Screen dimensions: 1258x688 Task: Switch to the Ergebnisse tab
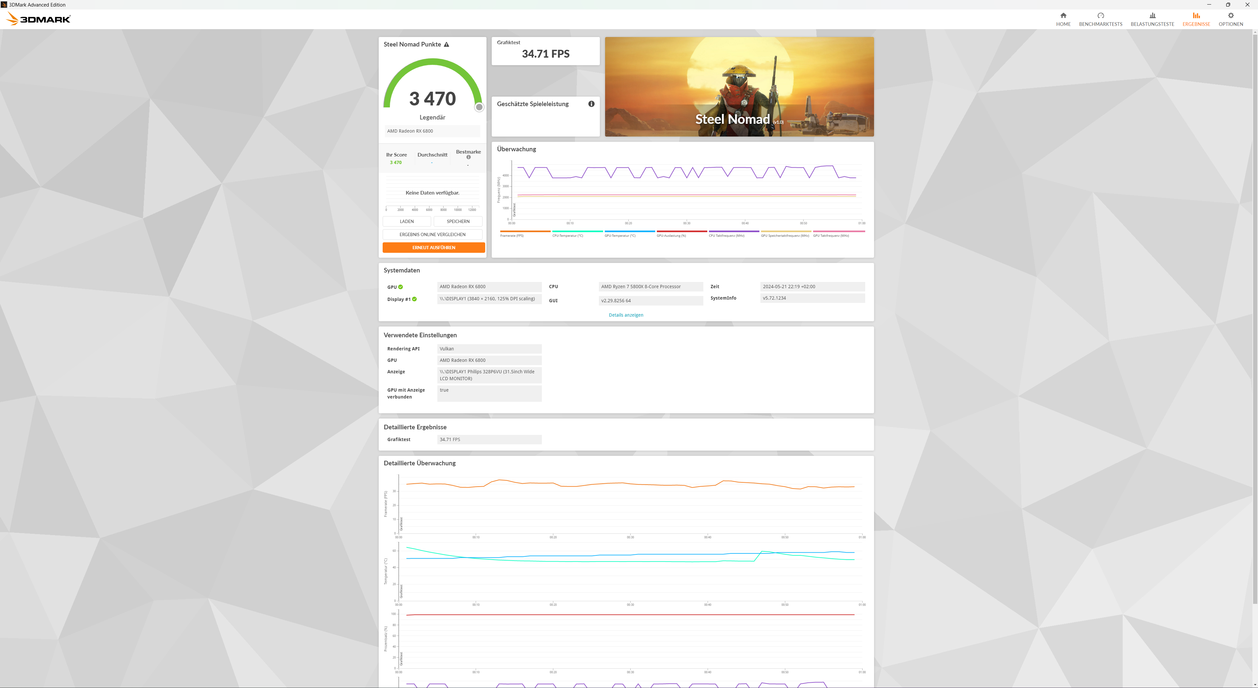point(1195,19)
